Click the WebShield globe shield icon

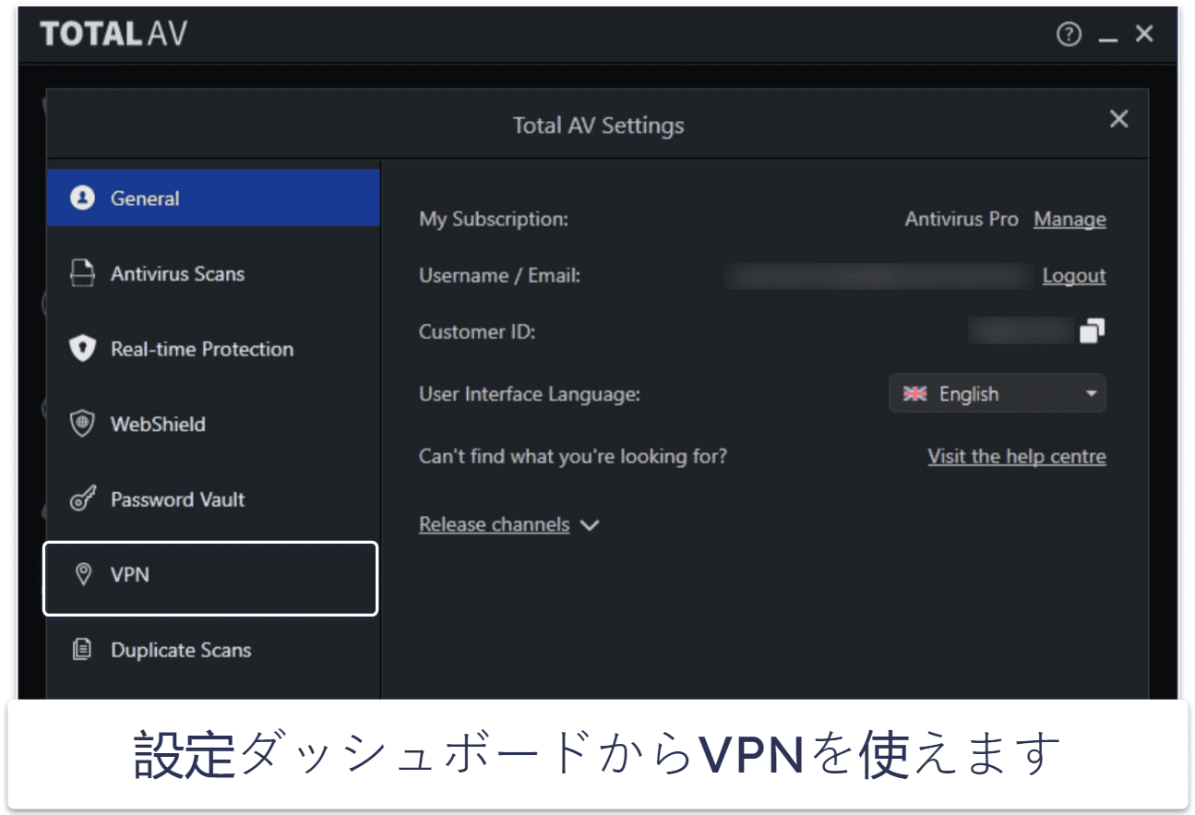click(x=83, y=425)
